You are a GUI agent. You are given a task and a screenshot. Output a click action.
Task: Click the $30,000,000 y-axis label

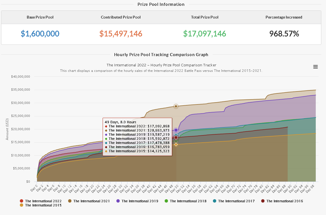[21, 103]
